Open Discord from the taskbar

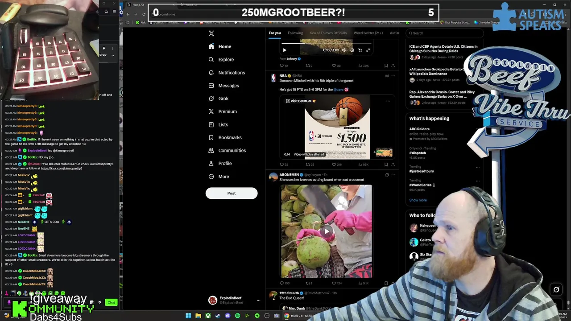click(228, 316)
